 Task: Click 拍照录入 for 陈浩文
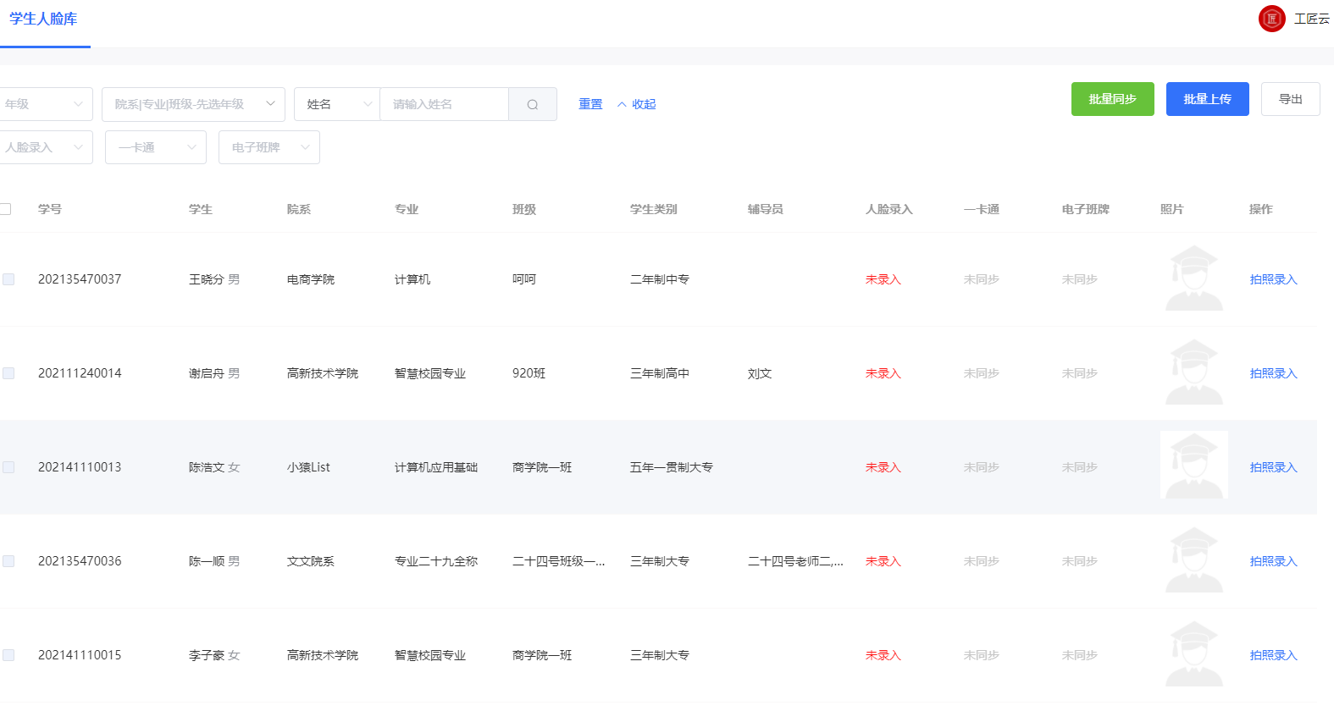pyautogui.click(x=1274, y=467)
